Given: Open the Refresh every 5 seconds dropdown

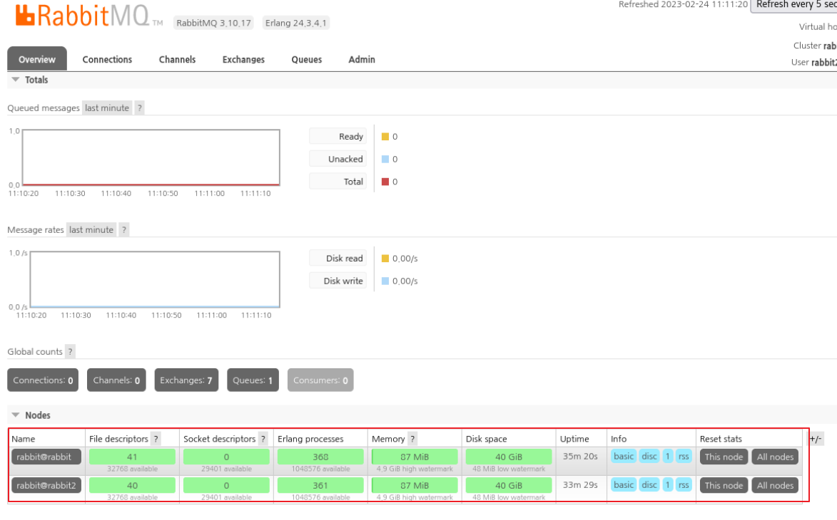Looking at the screenshot, I should (x=795, y=5).
